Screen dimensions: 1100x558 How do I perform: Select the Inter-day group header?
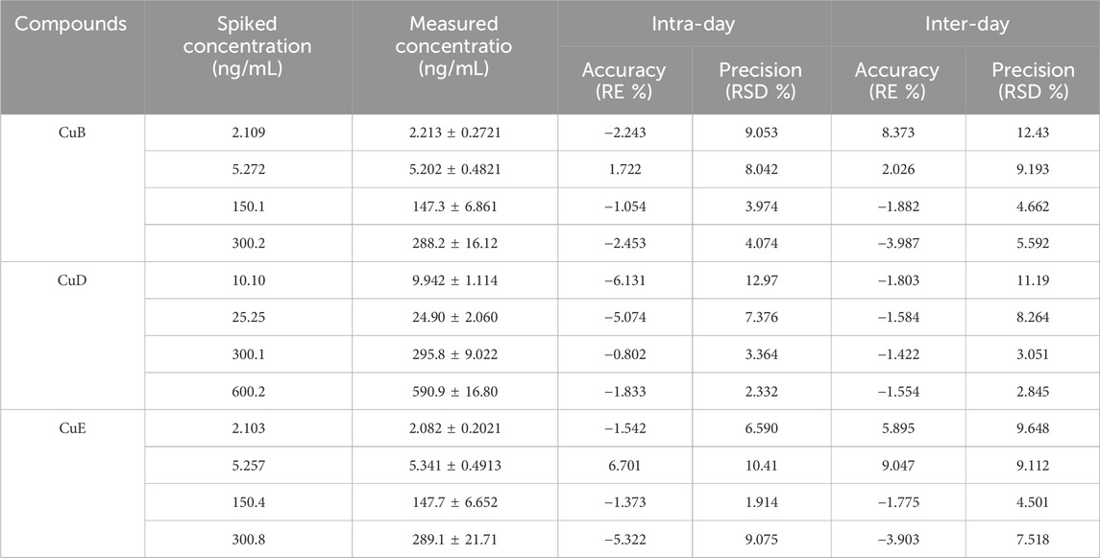[966, 24]
